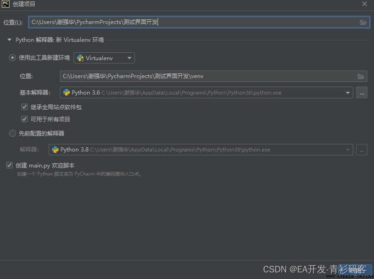Close the create project dialog
This screenshot has height=279, width=374.
click(365, 4)
